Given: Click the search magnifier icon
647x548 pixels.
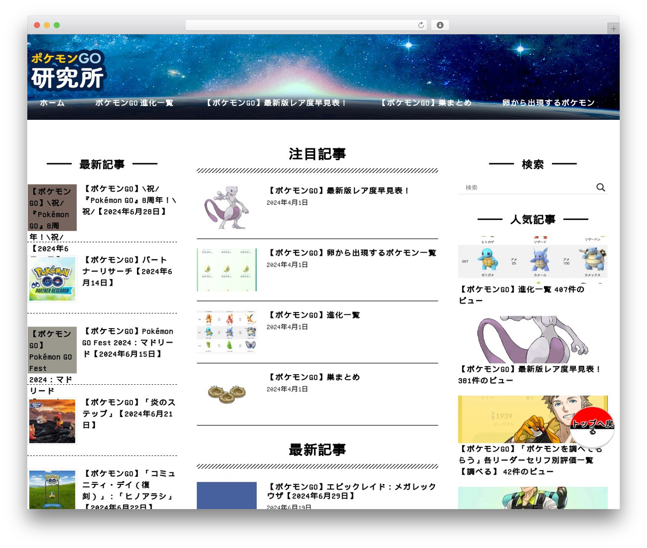Looking at the screenshot, I should click(x=600, y=187).
